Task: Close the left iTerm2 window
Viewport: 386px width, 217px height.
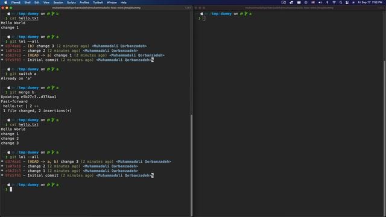Action: click(x=2, y=8)
